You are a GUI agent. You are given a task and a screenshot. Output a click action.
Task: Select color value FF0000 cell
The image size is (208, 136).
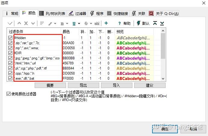click(x=68, y=78)
